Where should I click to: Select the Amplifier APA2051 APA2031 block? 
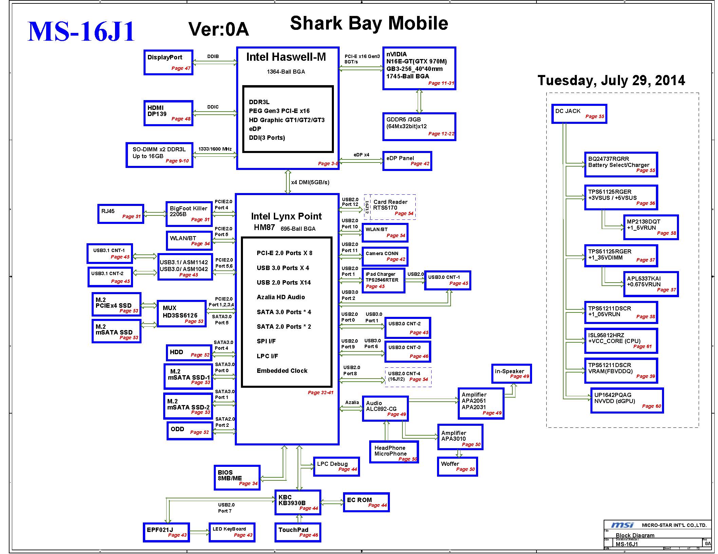(481, 404)
